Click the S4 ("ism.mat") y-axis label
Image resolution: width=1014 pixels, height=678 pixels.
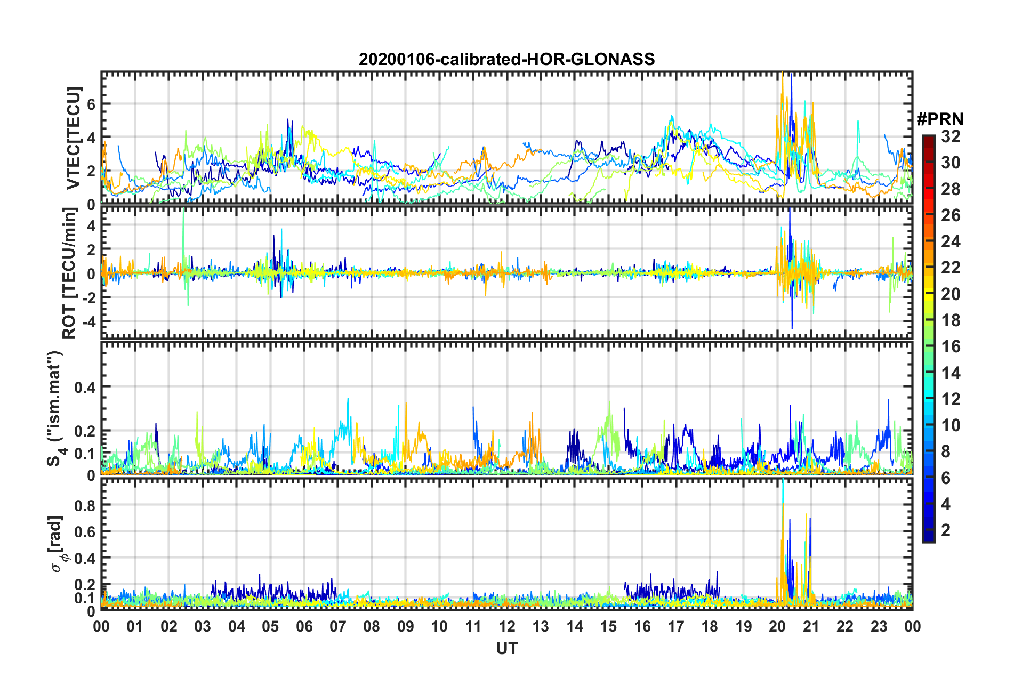click(x=56, y=408)
